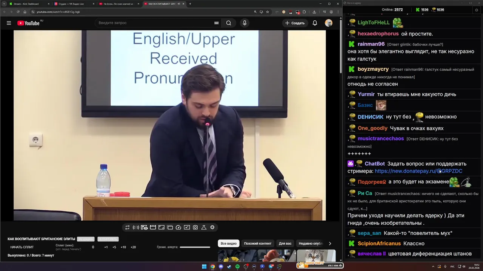Image resolution: width=483 pixels, height=271 pixels.
Task: Add +5 minutes to split
Action: tap(114, 247)
